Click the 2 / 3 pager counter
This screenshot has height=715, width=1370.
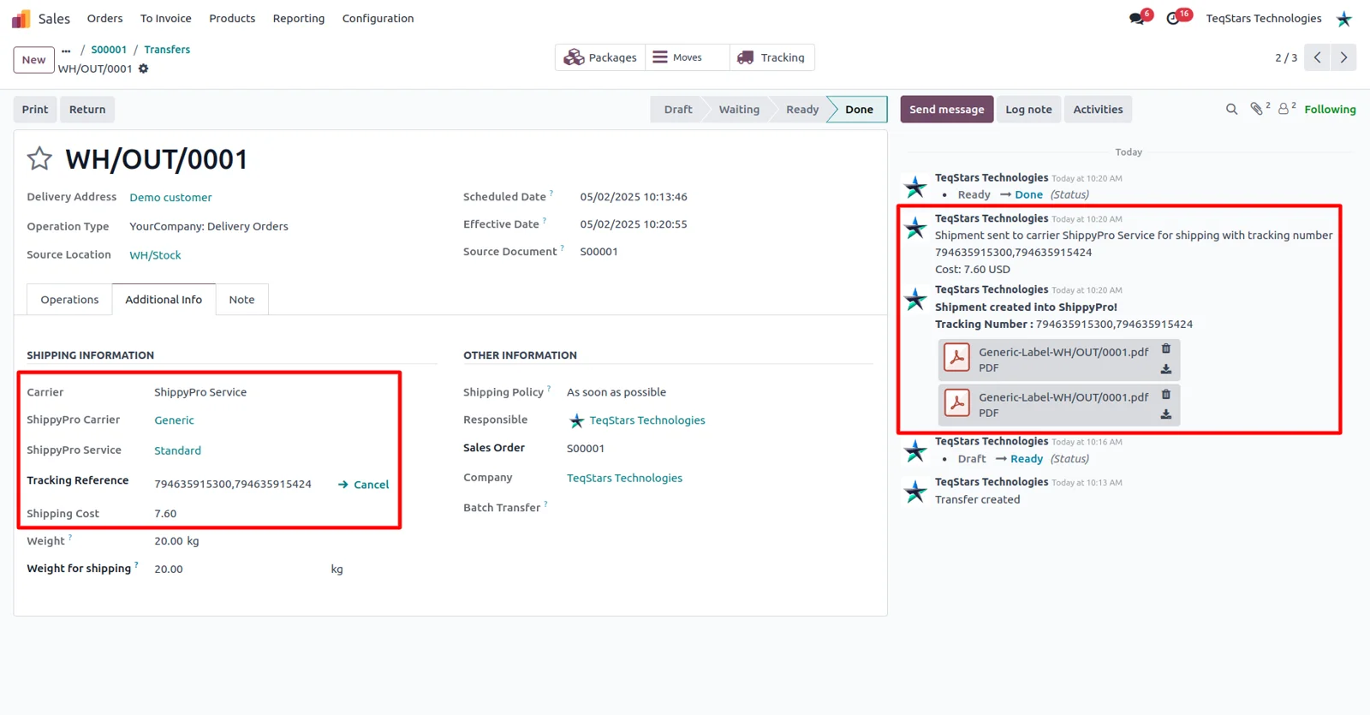pyautogui.click(x=1286, y=57)
